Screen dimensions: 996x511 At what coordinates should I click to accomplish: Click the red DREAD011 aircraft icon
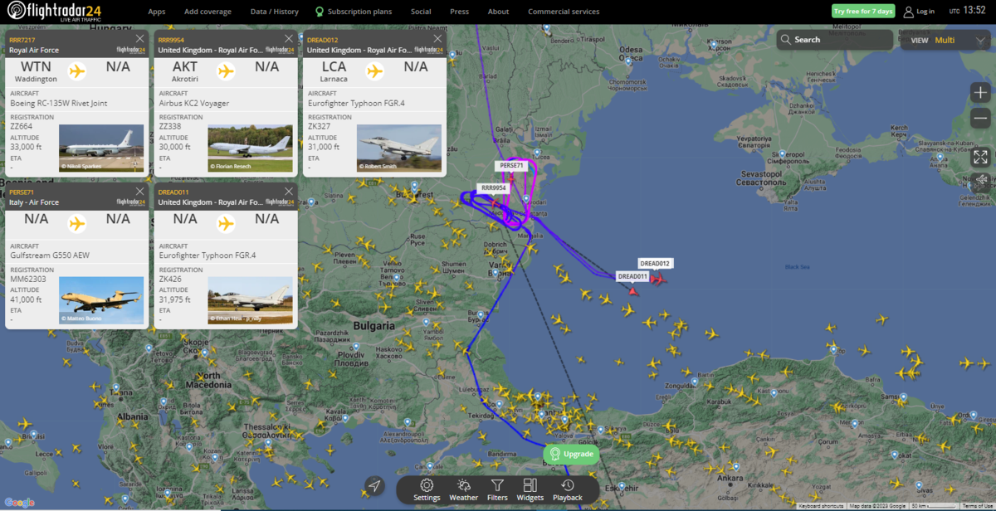(633, 290)
